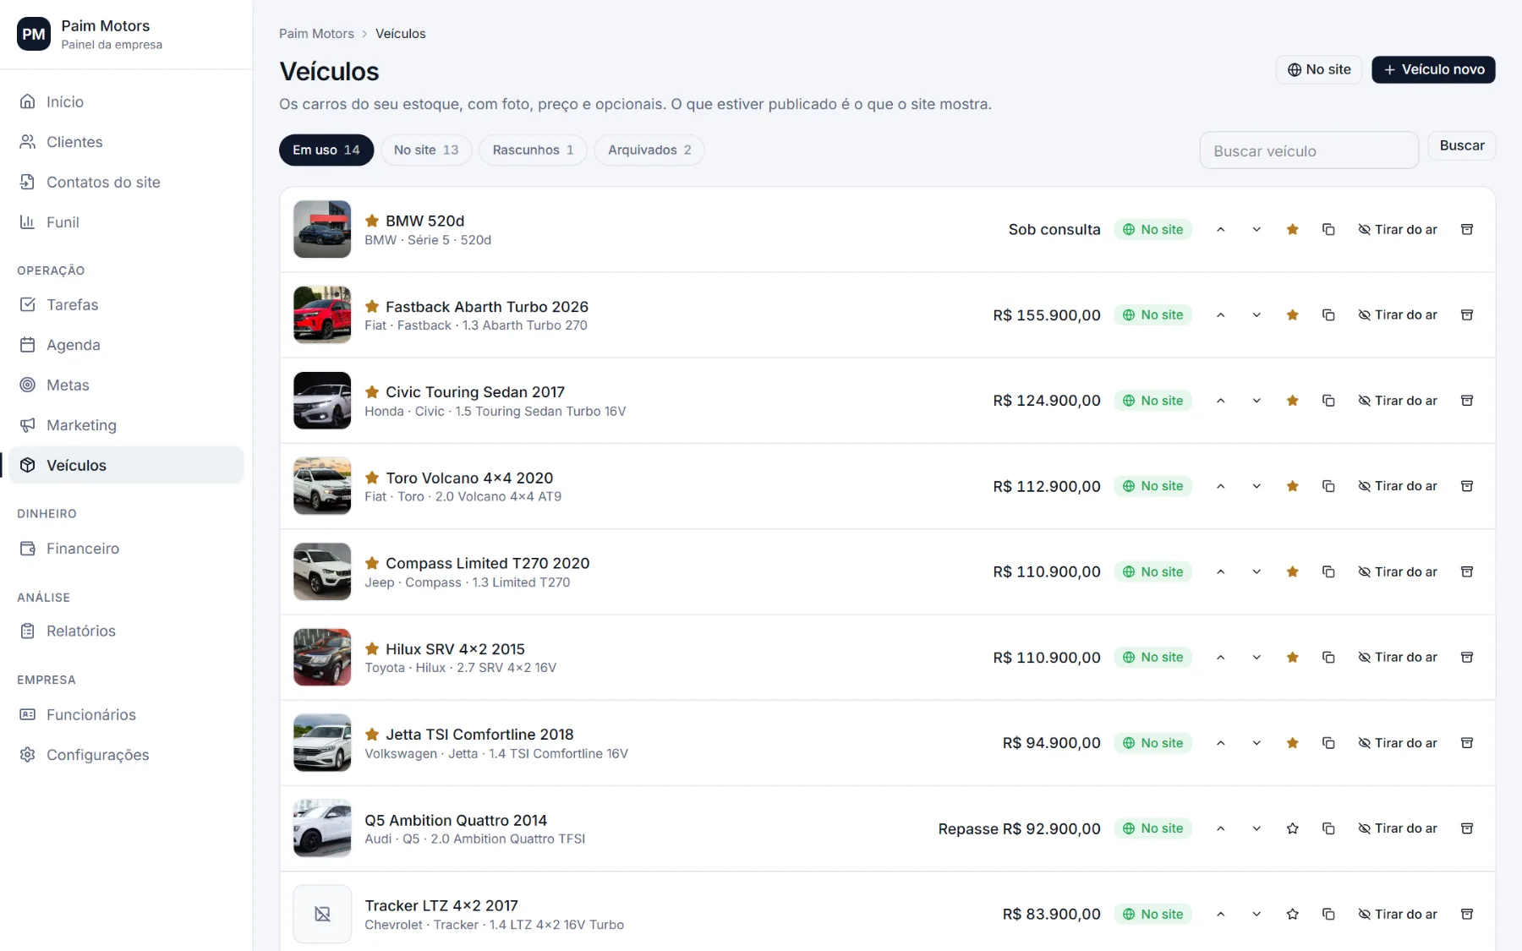This screenshot has width=1522, height=951.
Task: Move Tracker LTZ 4×2 2017 down
Action: tap(1256, 915)
